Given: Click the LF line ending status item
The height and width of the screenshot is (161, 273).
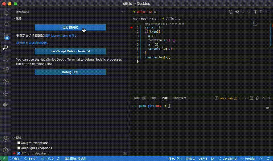Looking at the screenshot, I should [213, 158].
